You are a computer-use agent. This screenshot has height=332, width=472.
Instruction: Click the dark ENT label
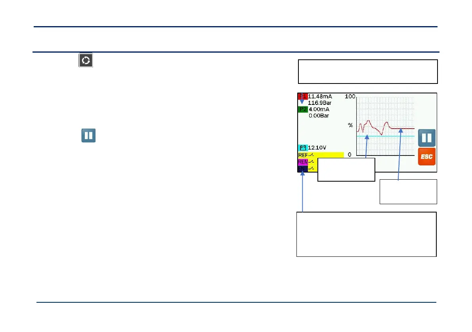303,169
